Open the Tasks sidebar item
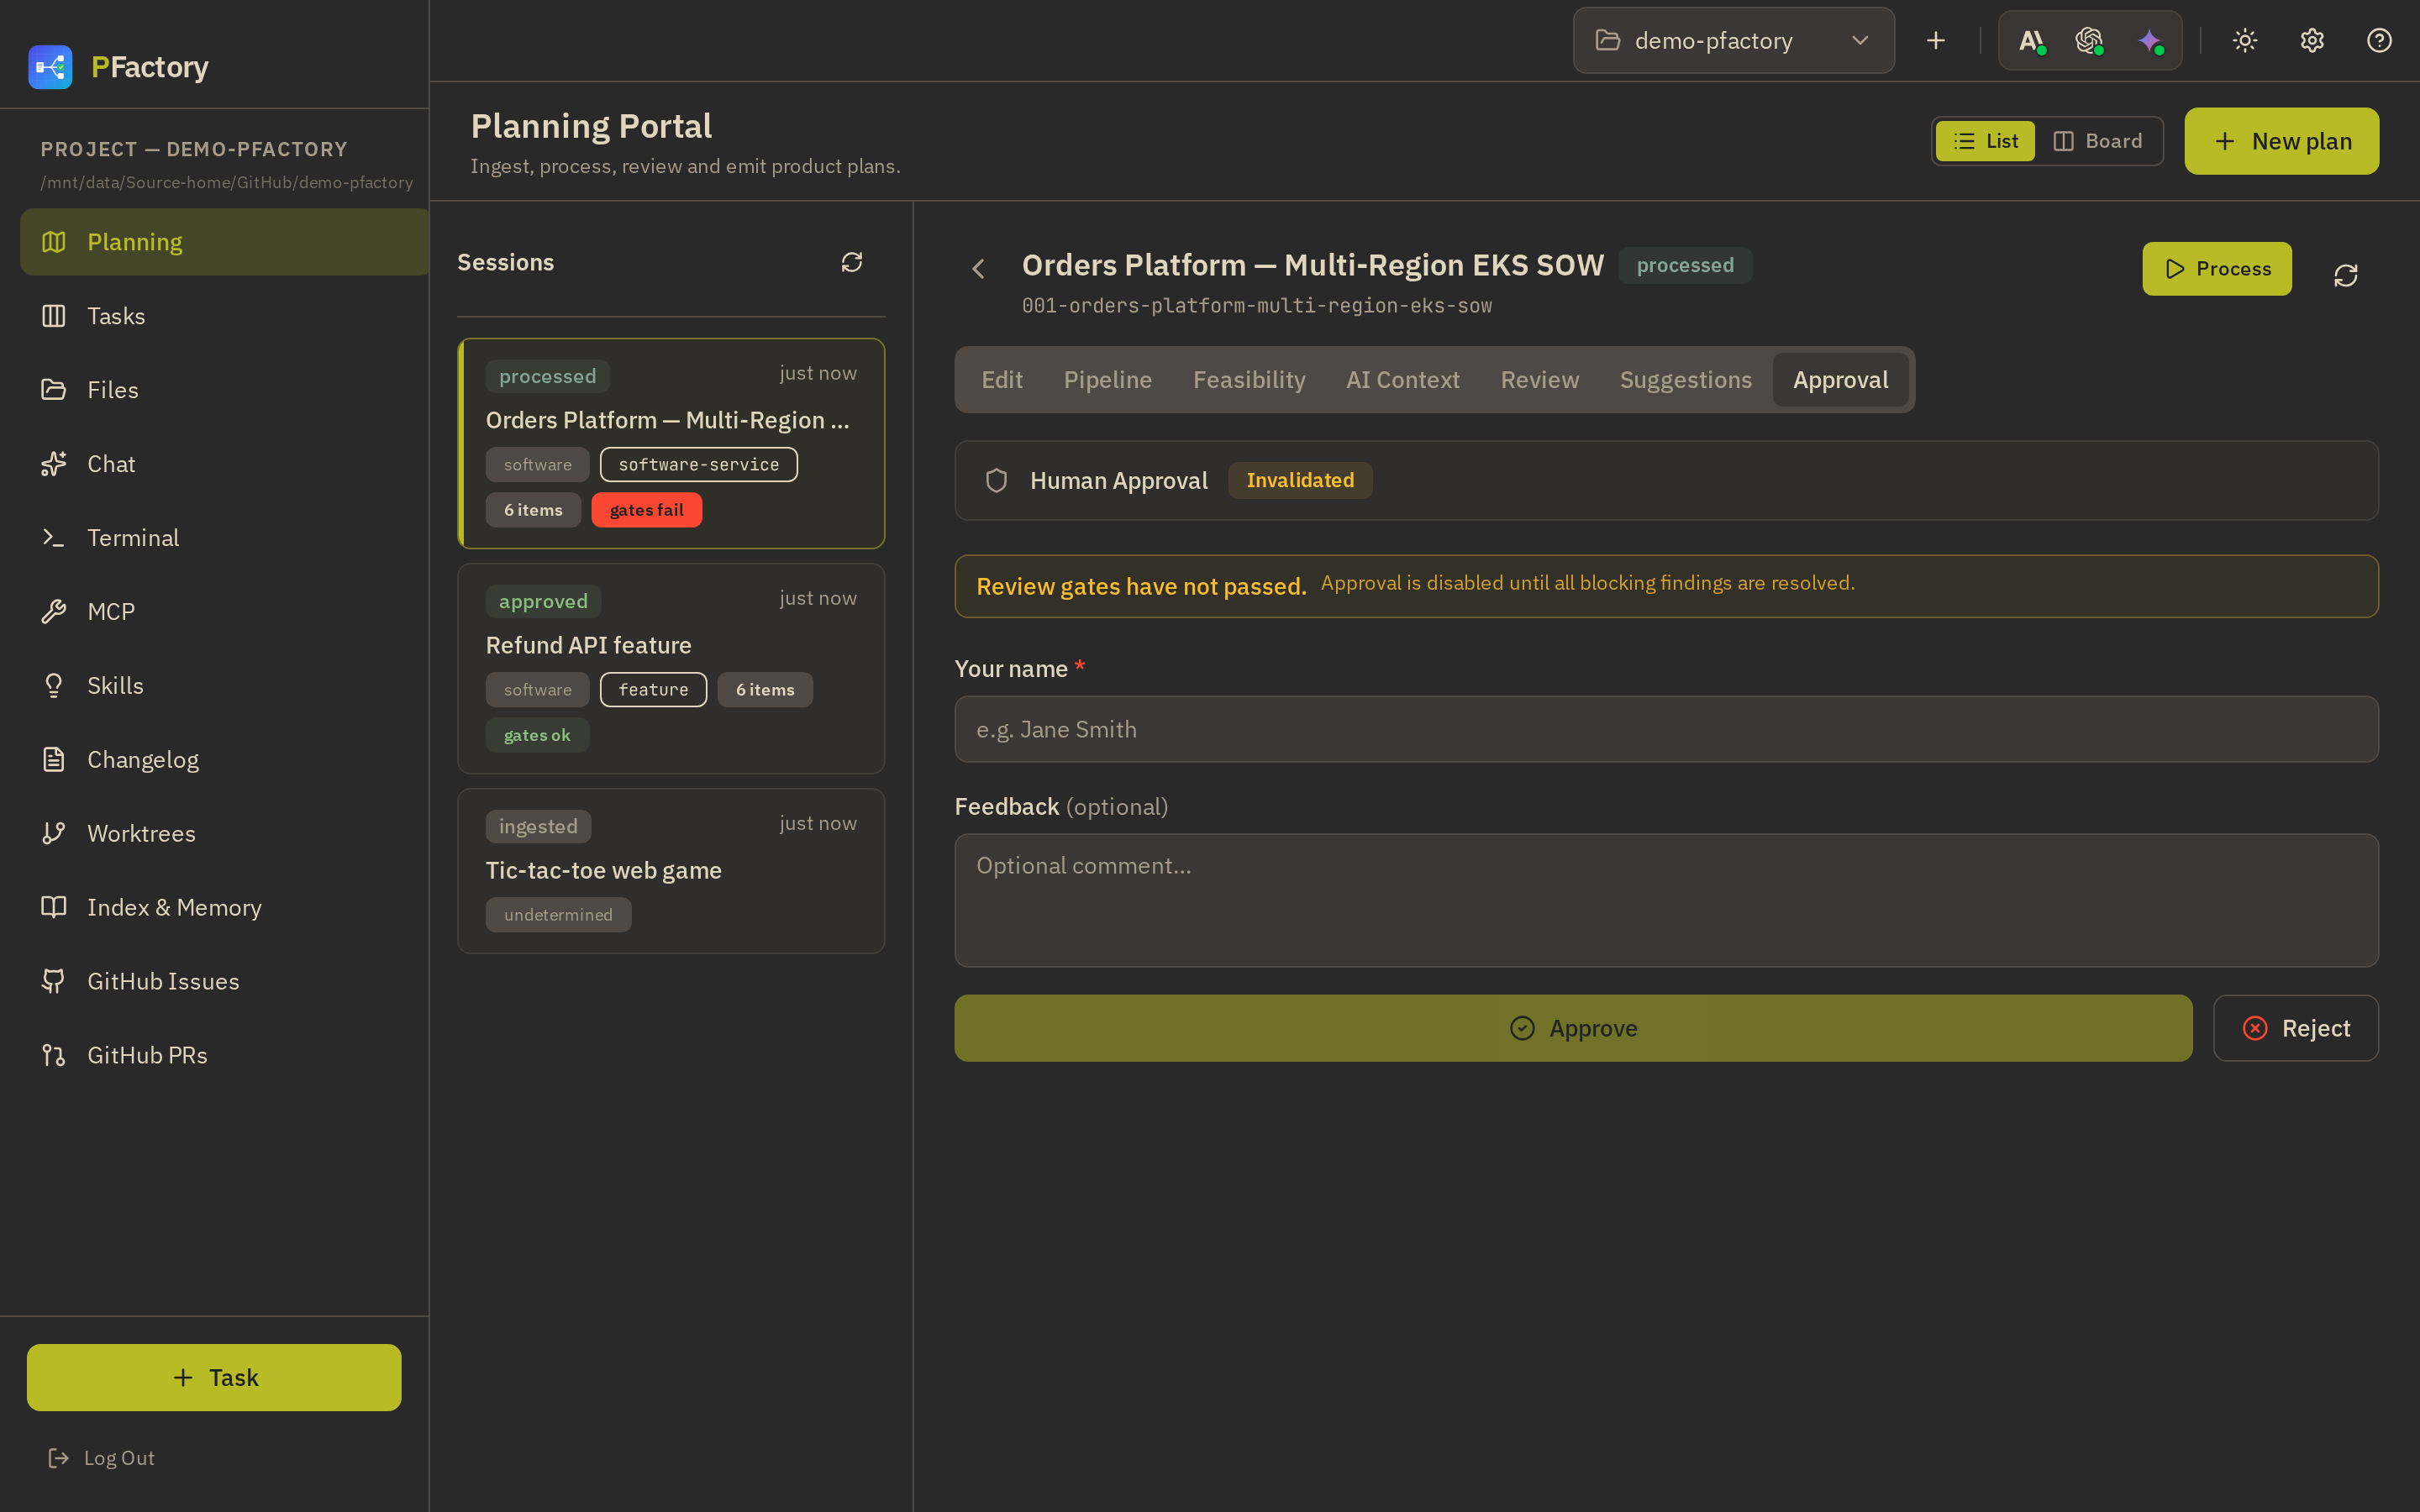The image size is (2420, 1512). 224,316
